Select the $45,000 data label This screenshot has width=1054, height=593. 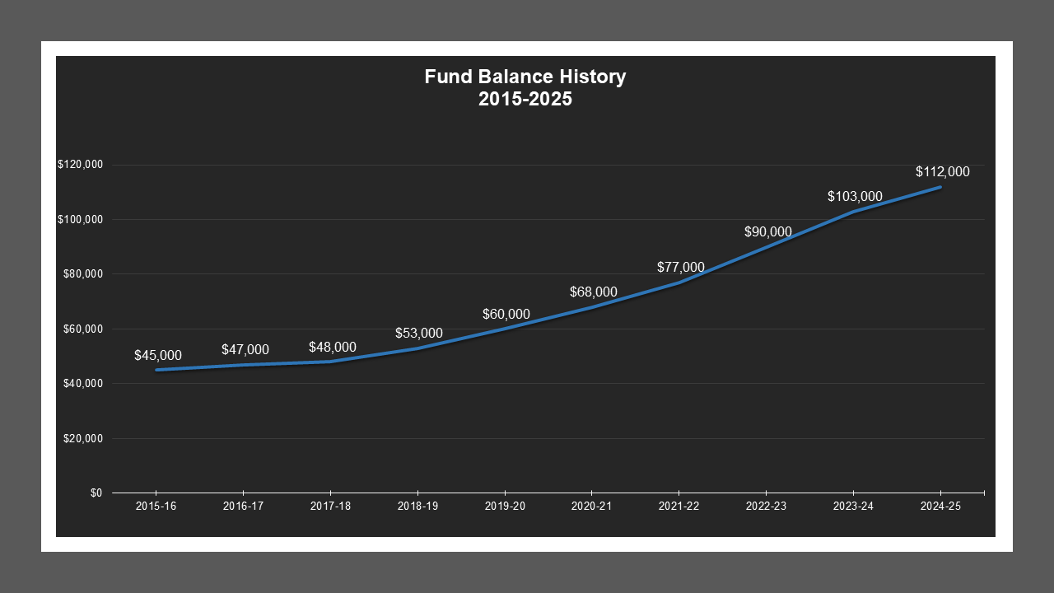point(158,356)
